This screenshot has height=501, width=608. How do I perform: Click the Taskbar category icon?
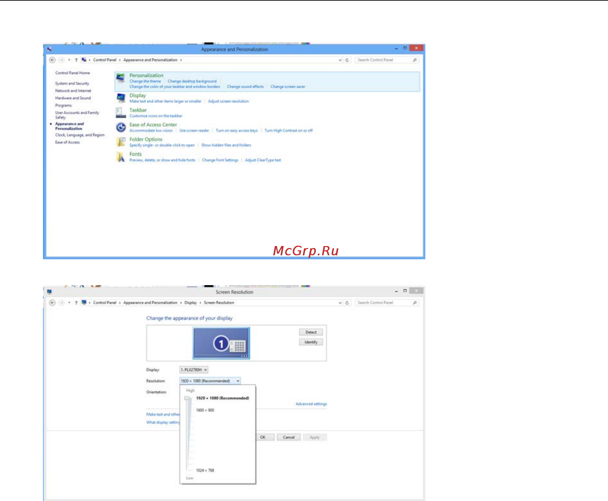(121, 113)
